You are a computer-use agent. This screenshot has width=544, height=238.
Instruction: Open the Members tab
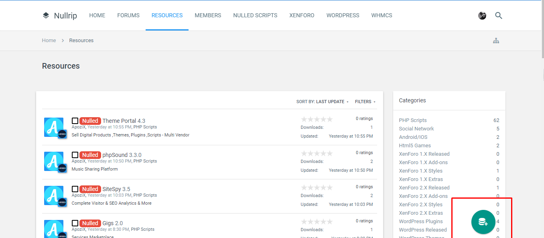coord(208,15)
